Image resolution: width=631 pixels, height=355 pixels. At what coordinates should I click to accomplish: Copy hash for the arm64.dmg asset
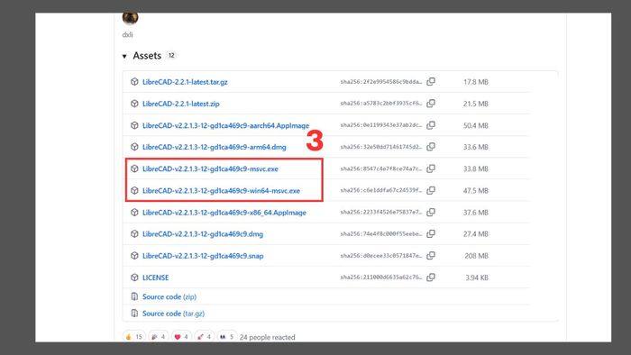(431, 147)
